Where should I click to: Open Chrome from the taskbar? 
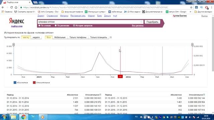(x=23, y=117)
